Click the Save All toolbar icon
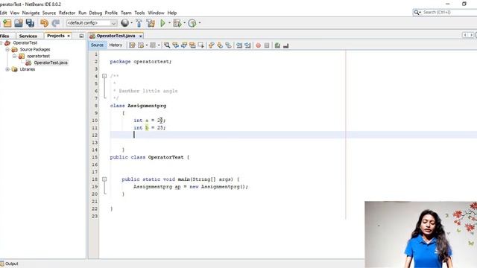The image size is (477, 268). (x=30, y=23)
